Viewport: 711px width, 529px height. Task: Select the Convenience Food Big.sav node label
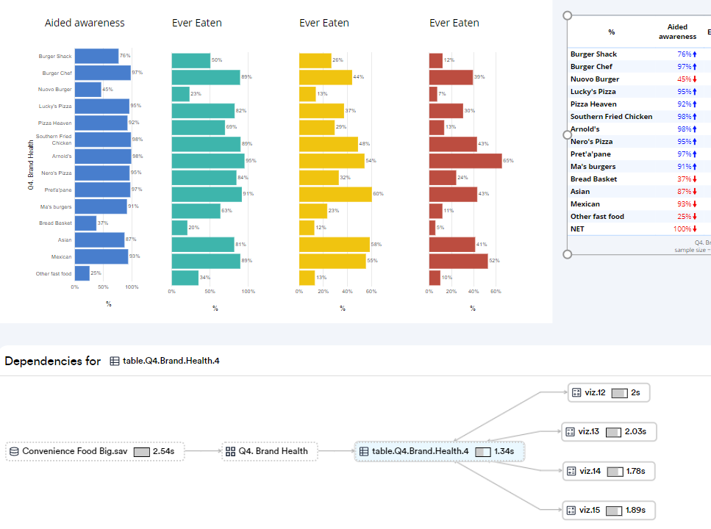pyautogui.click(x=75, y=451)
